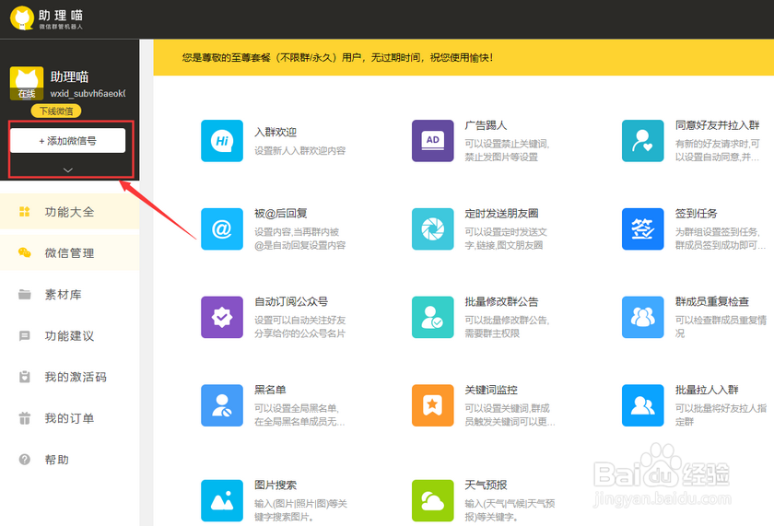Viewport: 774px width, 526px height.
Task: Open the 签到任务 icon
Action: coord(643,229)
